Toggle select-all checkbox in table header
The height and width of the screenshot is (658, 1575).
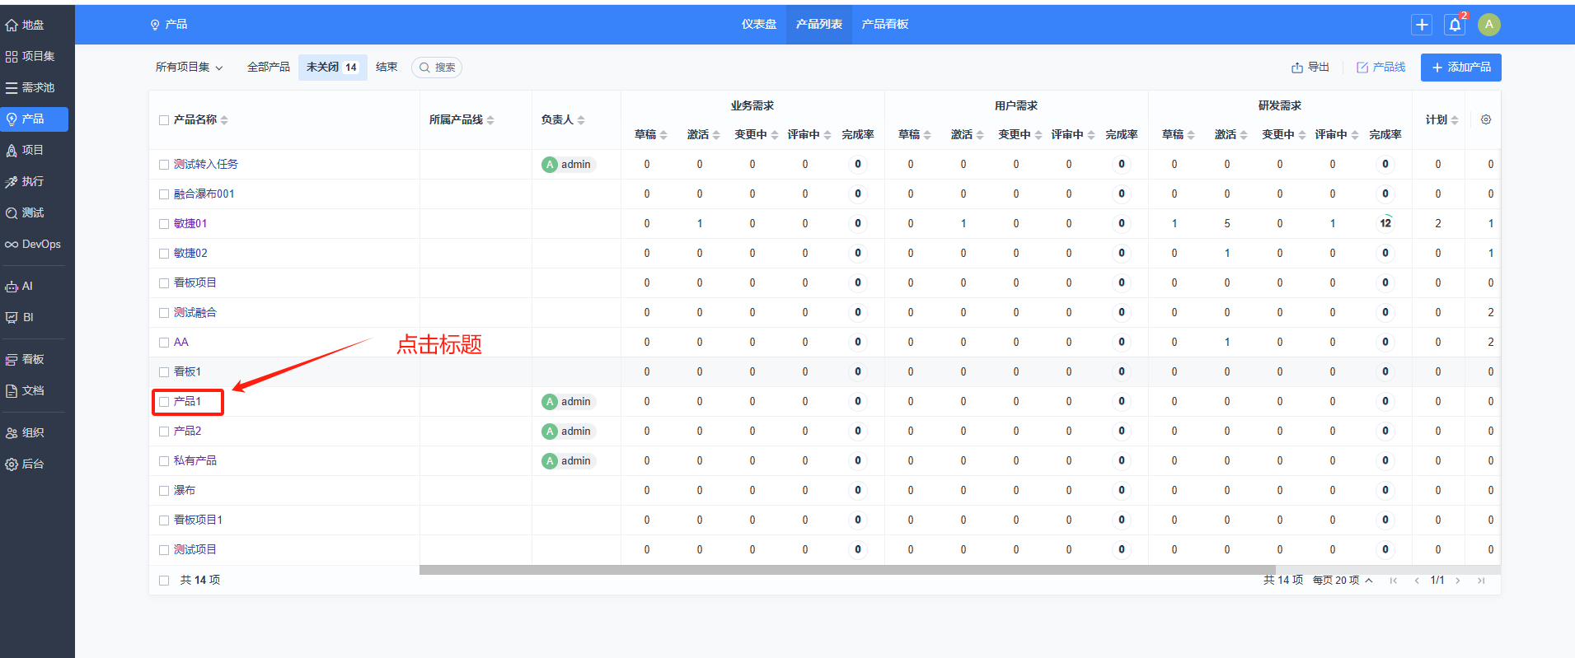pos(164,120)
